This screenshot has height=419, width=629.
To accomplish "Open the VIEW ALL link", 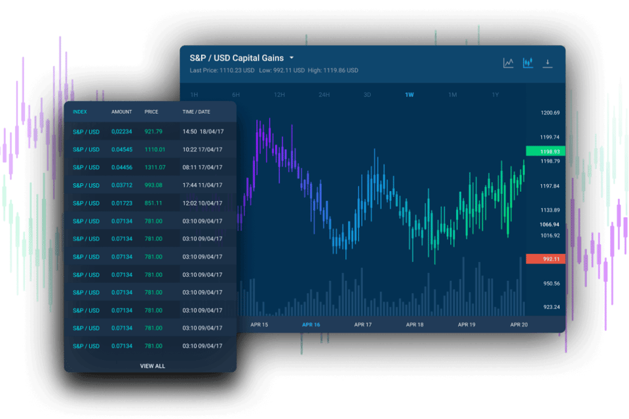I will tap(153, 366).
